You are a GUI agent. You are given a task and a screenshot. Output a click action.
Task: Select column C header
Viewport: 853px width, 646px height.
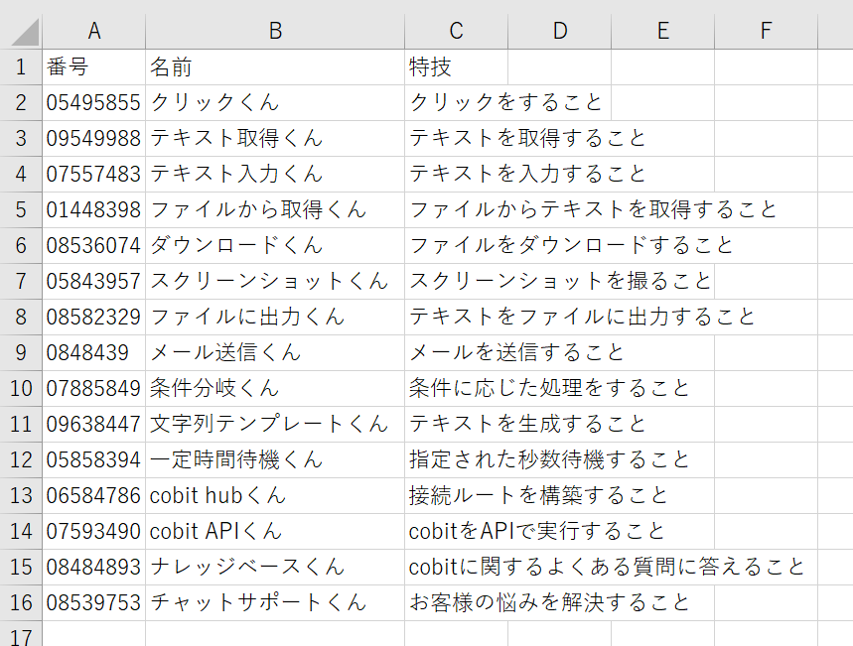click(x=457, y=31)
